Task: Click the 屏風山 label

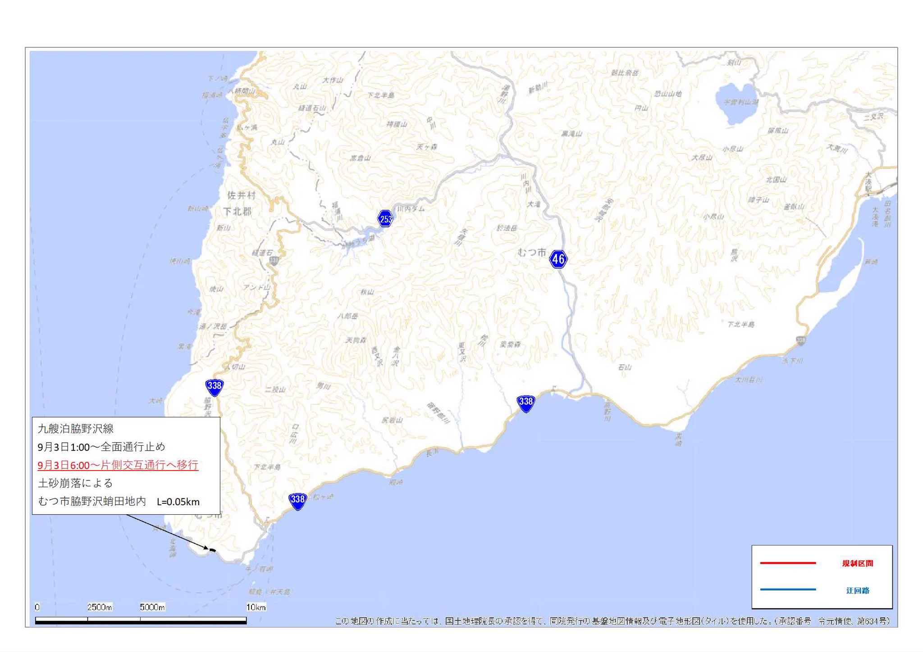Action: 778,131
